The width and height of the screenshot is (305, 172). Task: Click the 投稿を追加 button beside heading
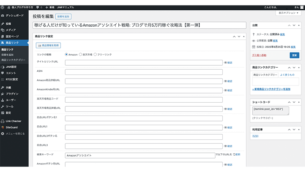(63, 17)
